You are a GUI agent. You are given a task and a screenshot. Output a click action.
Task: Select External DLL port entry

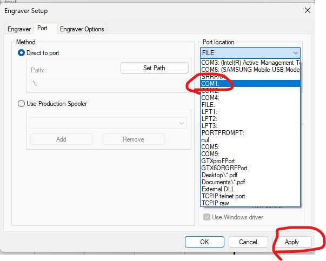click(250, 189)
